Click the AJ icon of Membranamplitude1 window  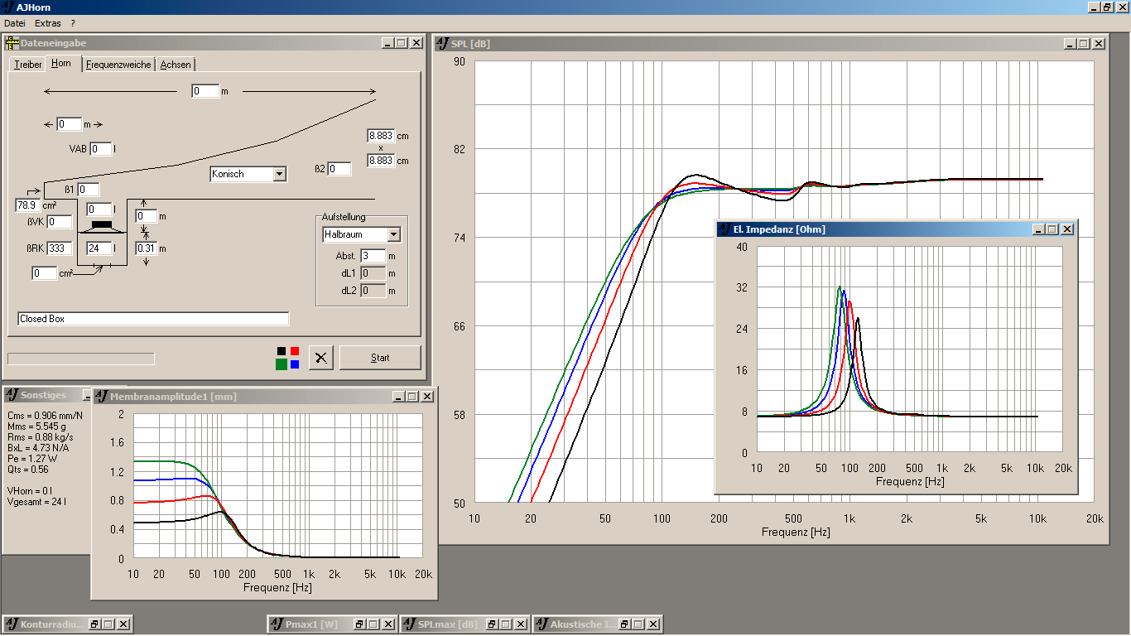101,397
